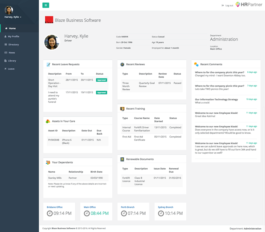This screenshot has height=232, width=265.
Task: Click the 10:14 PM Sydney time
Action: click(x=174, y=214)
